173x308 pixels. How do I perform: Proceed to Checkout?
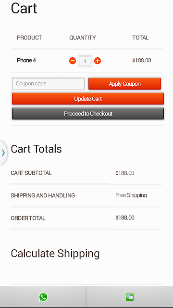88,114
